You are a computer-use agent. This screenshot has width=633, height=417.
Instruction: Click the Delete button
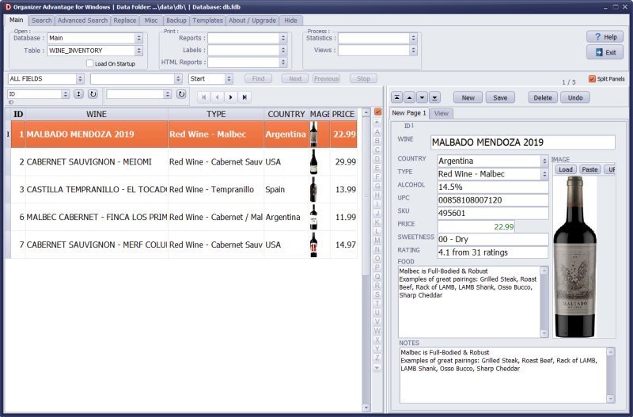coord(543,97)
